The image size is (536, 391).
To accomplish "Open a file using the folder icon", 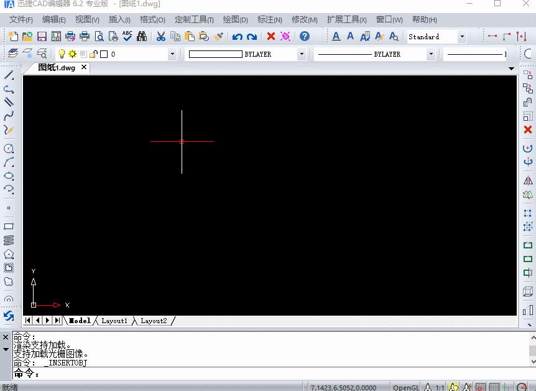I will click(27, 36).
